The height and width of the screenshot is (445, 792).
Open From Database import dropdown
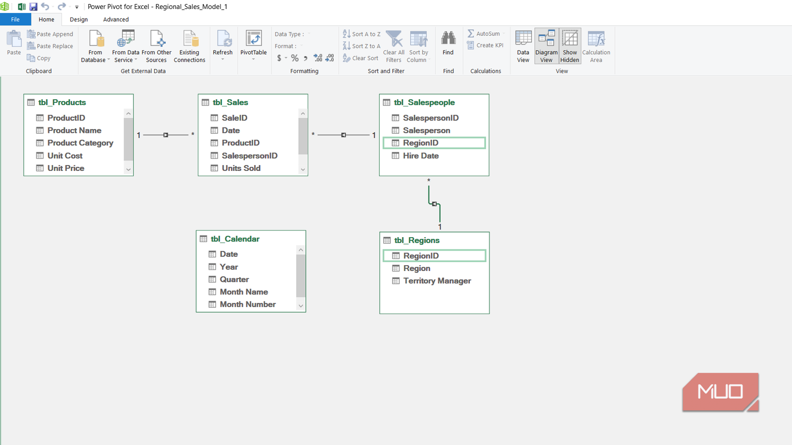coord(96,46)
